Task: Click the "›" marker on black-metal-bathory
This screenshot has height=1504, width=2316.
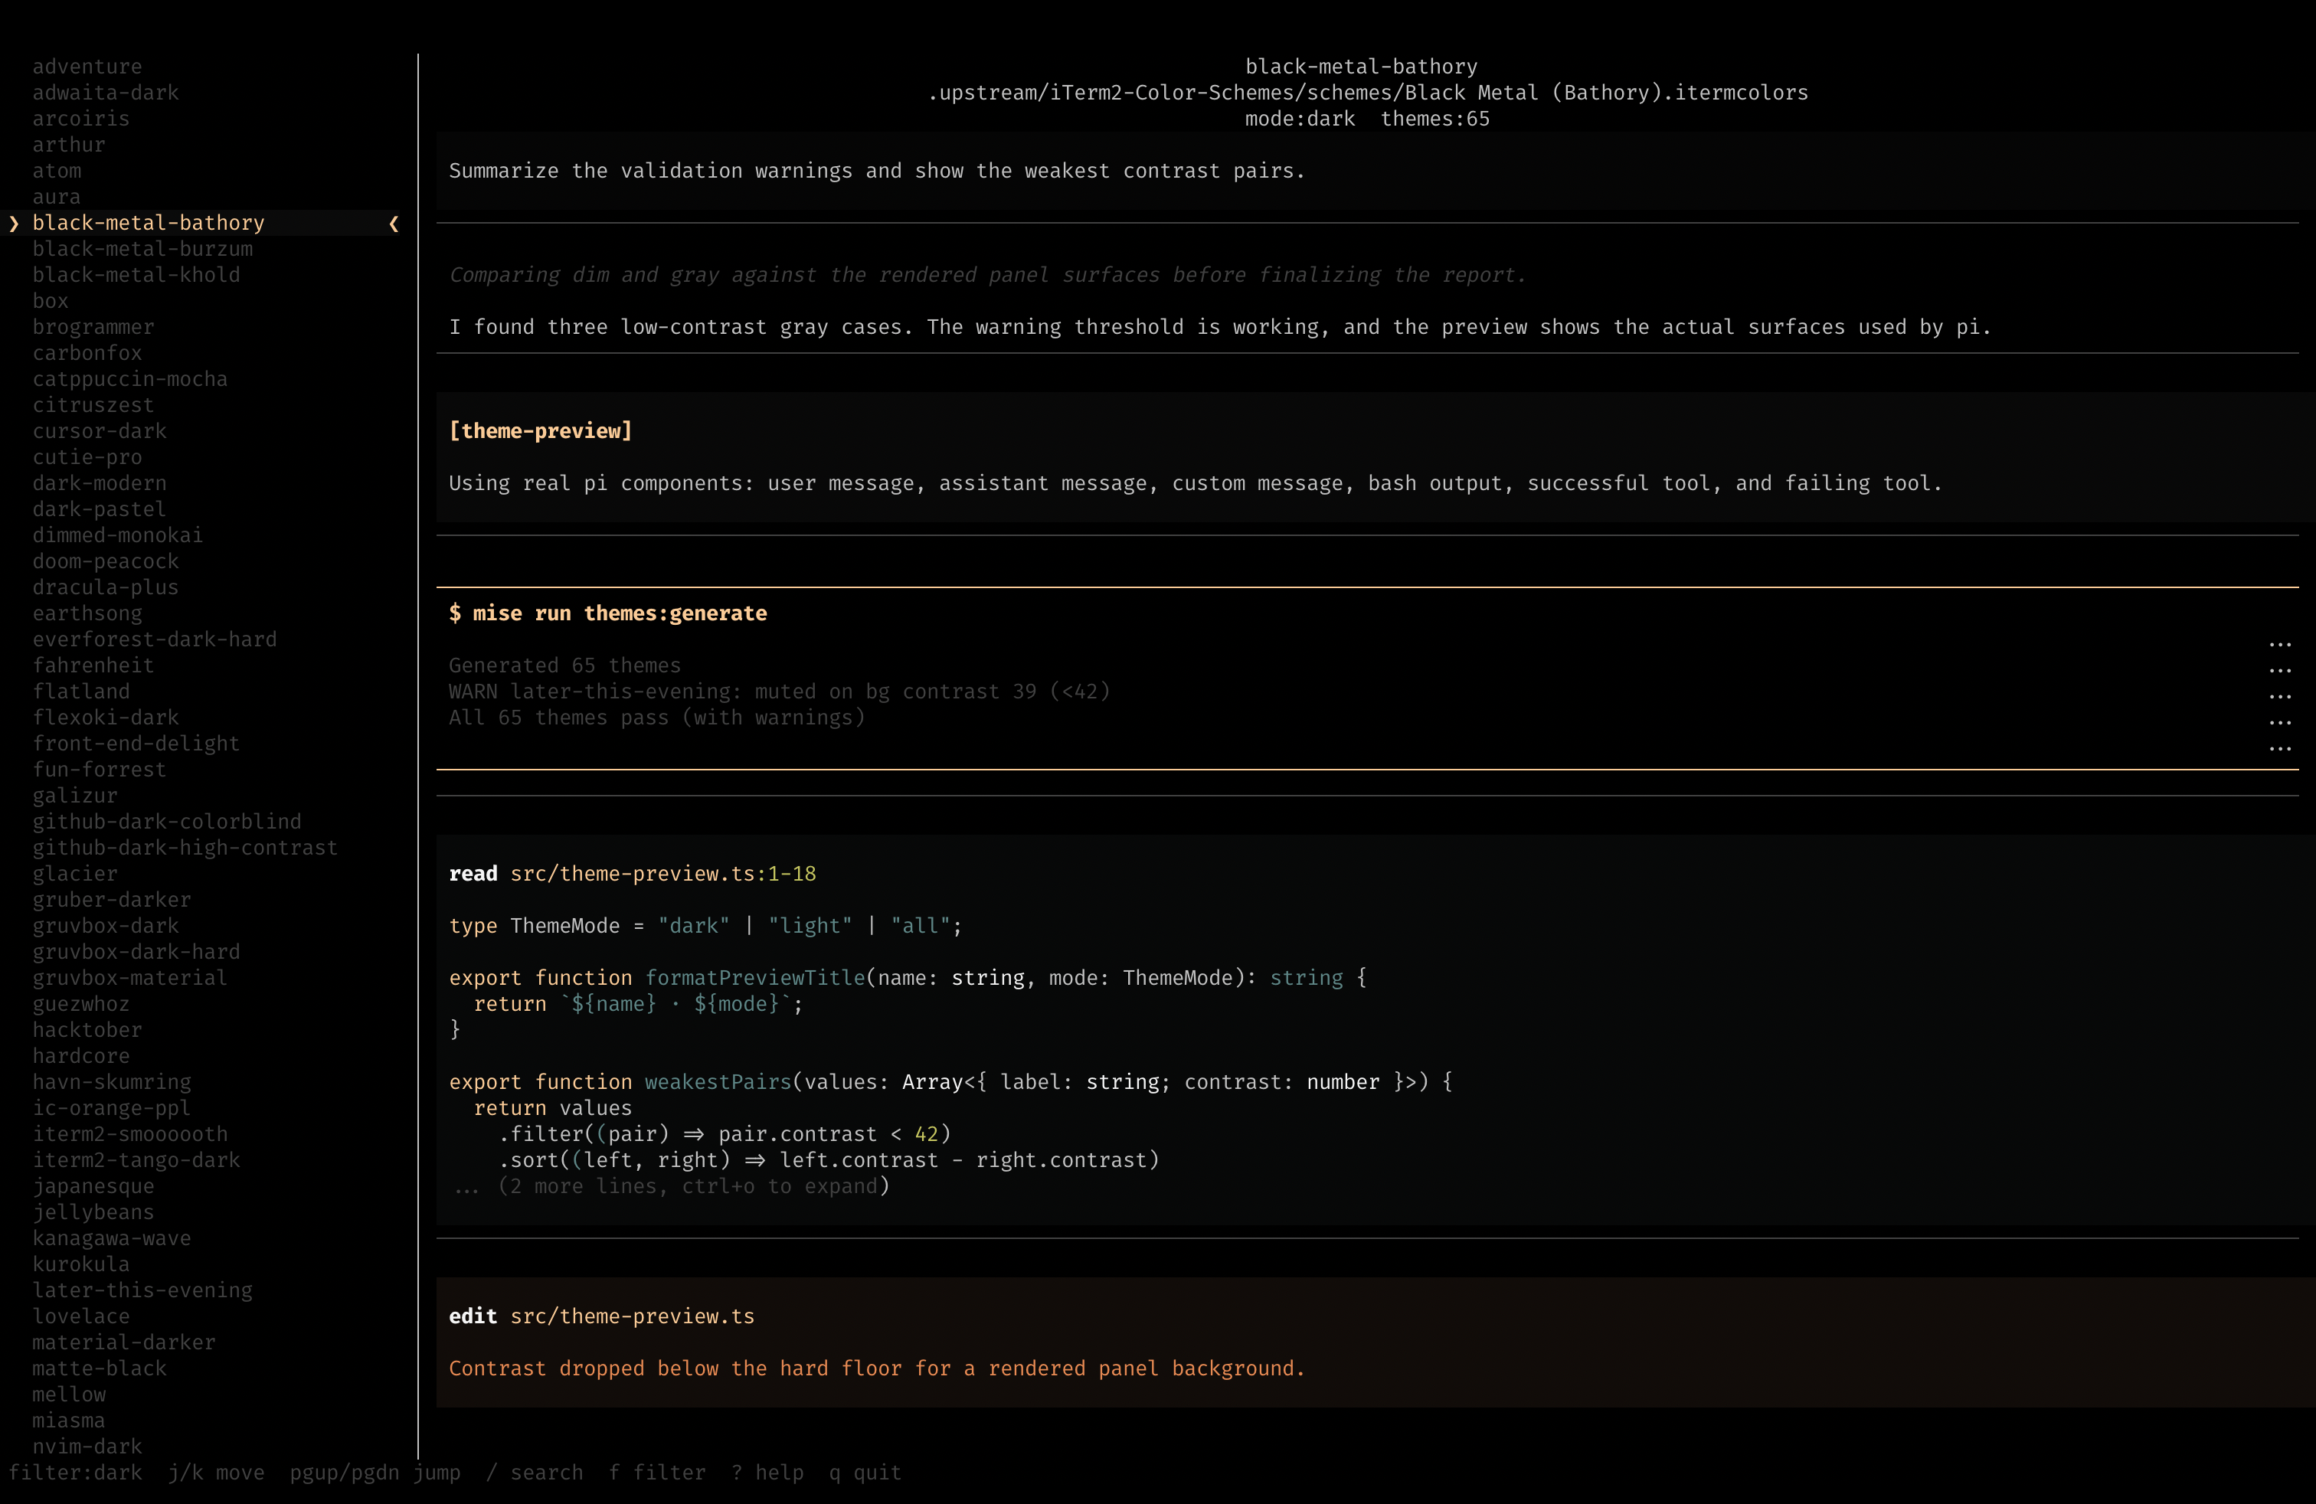Action: click(14, 223)
